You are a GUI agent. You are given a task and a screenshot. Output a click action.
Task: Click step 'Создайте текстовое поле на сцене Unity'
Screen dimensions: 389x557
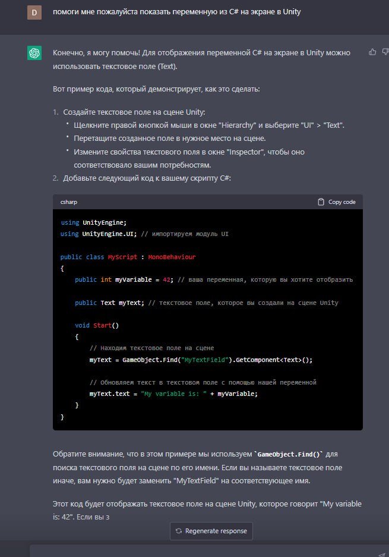pos(134,112)
